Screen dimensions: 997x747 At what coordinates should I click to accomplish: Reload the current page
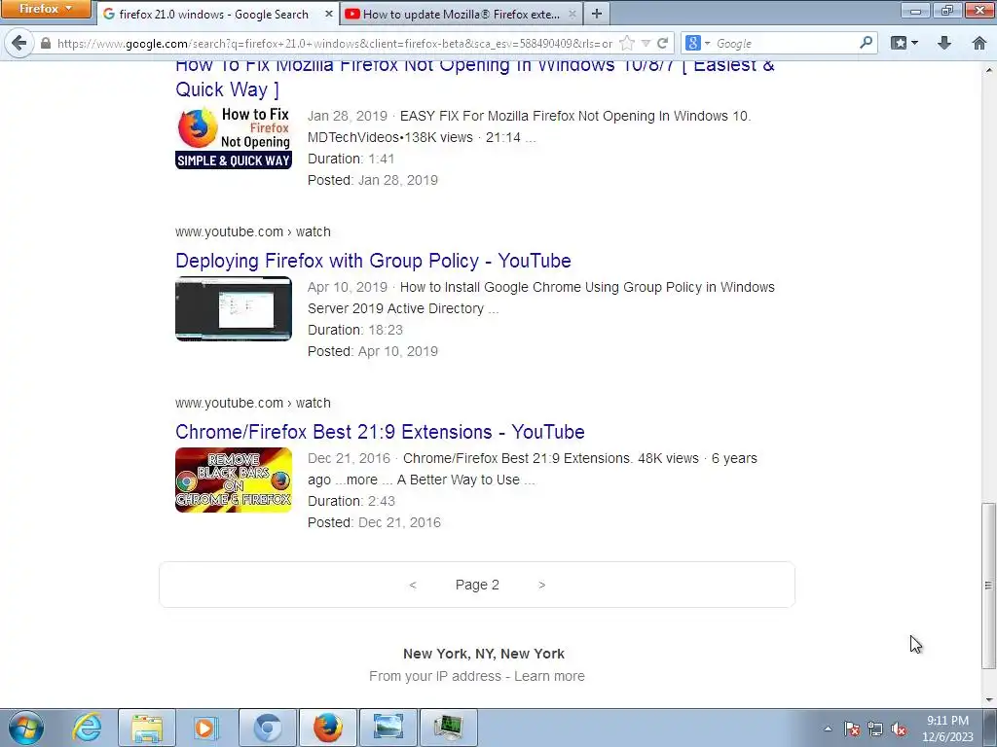[662, 43]
